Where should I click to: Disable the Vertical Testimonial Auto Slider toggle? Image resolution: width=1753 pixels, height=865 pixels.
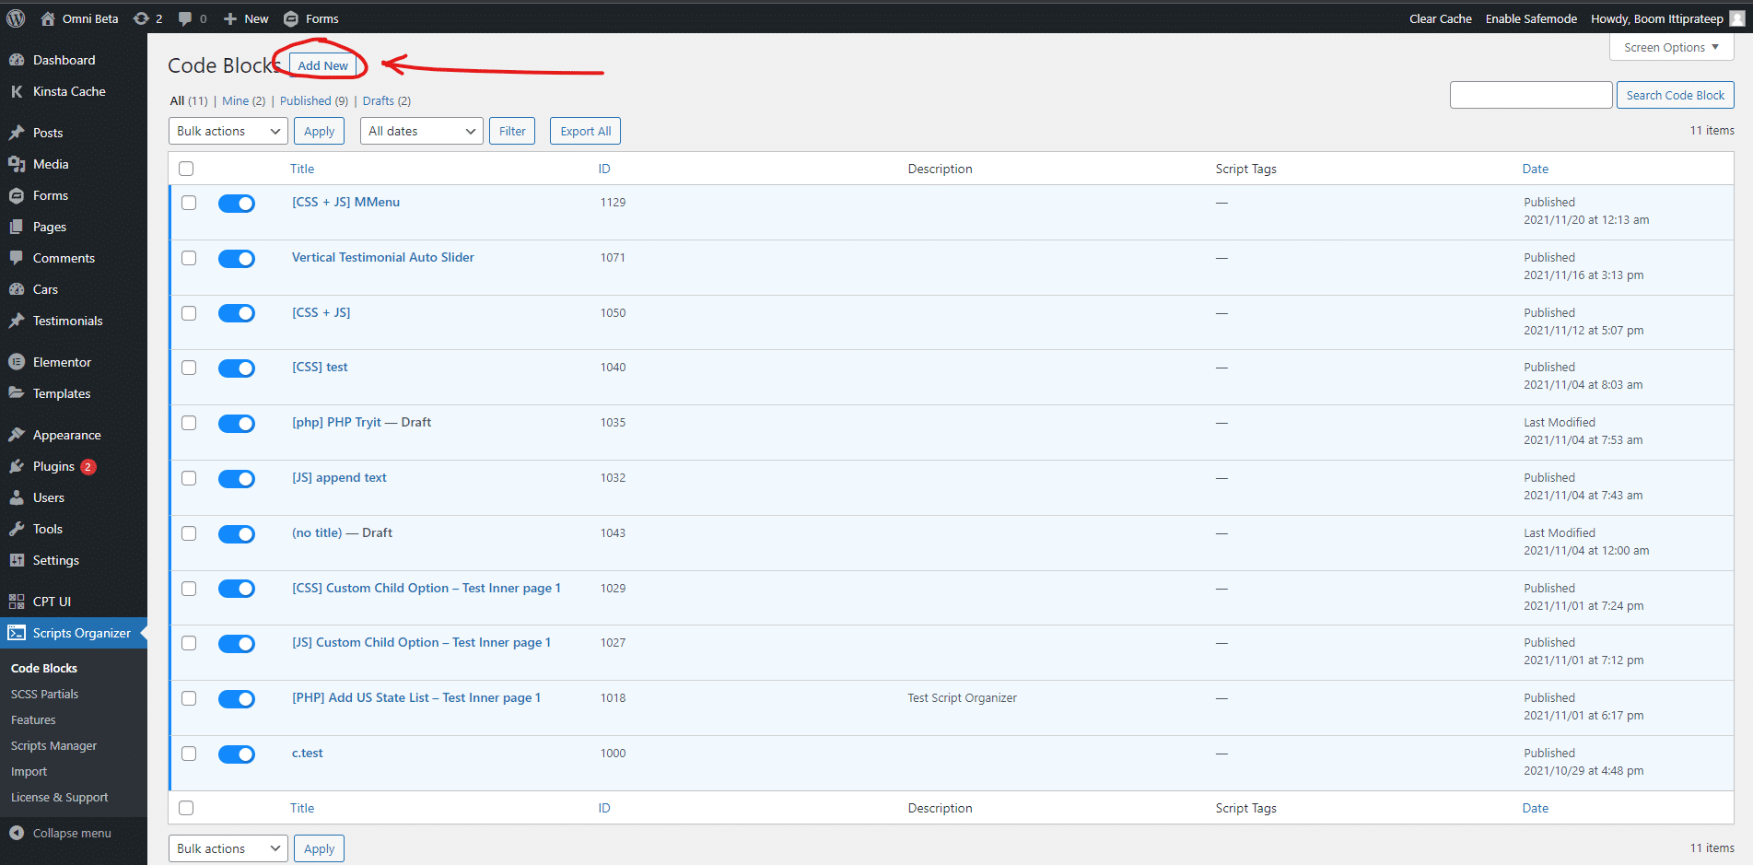(237, 259)
